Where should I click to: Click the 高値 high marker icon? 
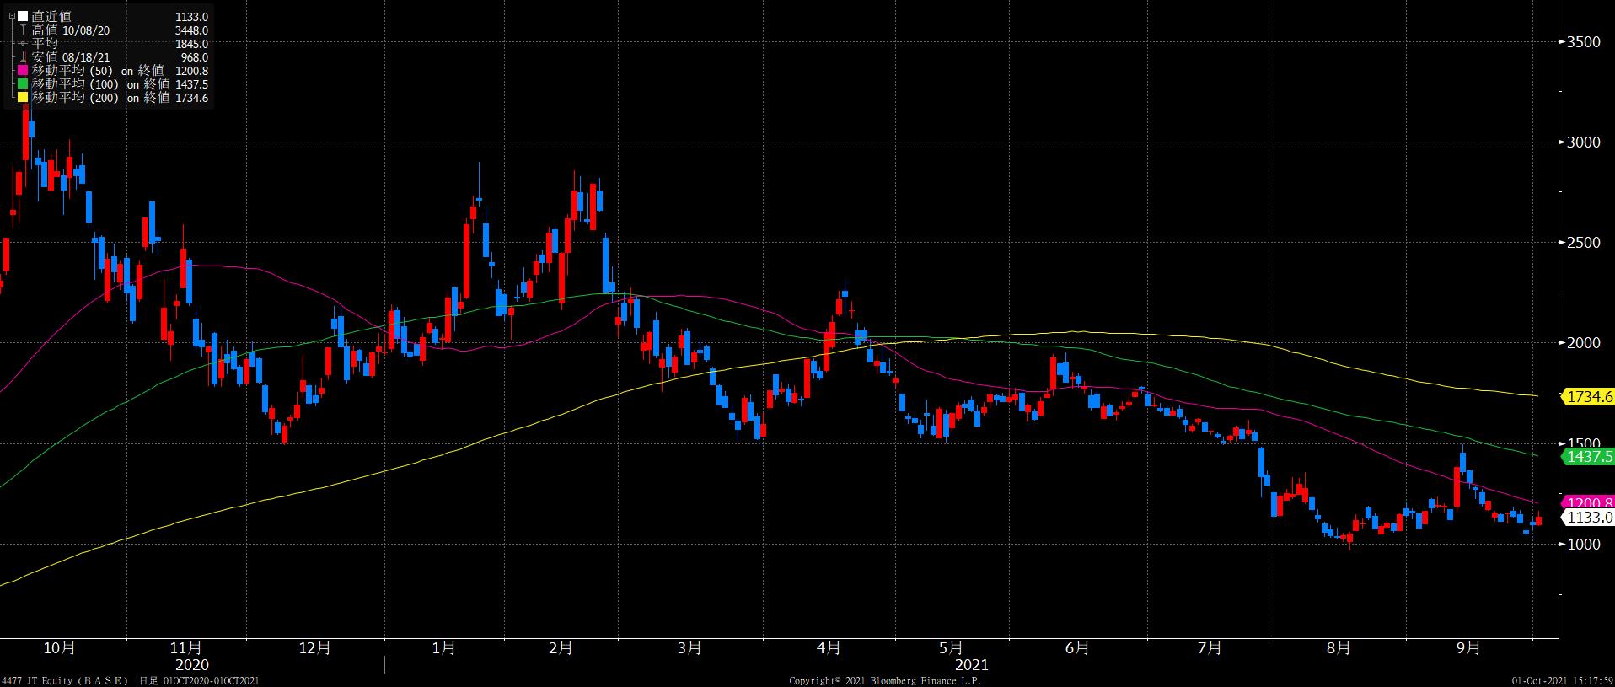click(23, 30)
